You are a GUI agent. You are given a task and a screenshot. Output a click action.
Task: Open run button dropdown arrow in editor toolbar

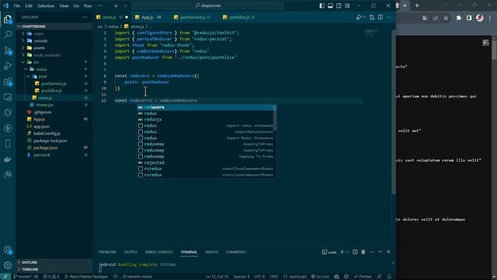click(364, 17)
